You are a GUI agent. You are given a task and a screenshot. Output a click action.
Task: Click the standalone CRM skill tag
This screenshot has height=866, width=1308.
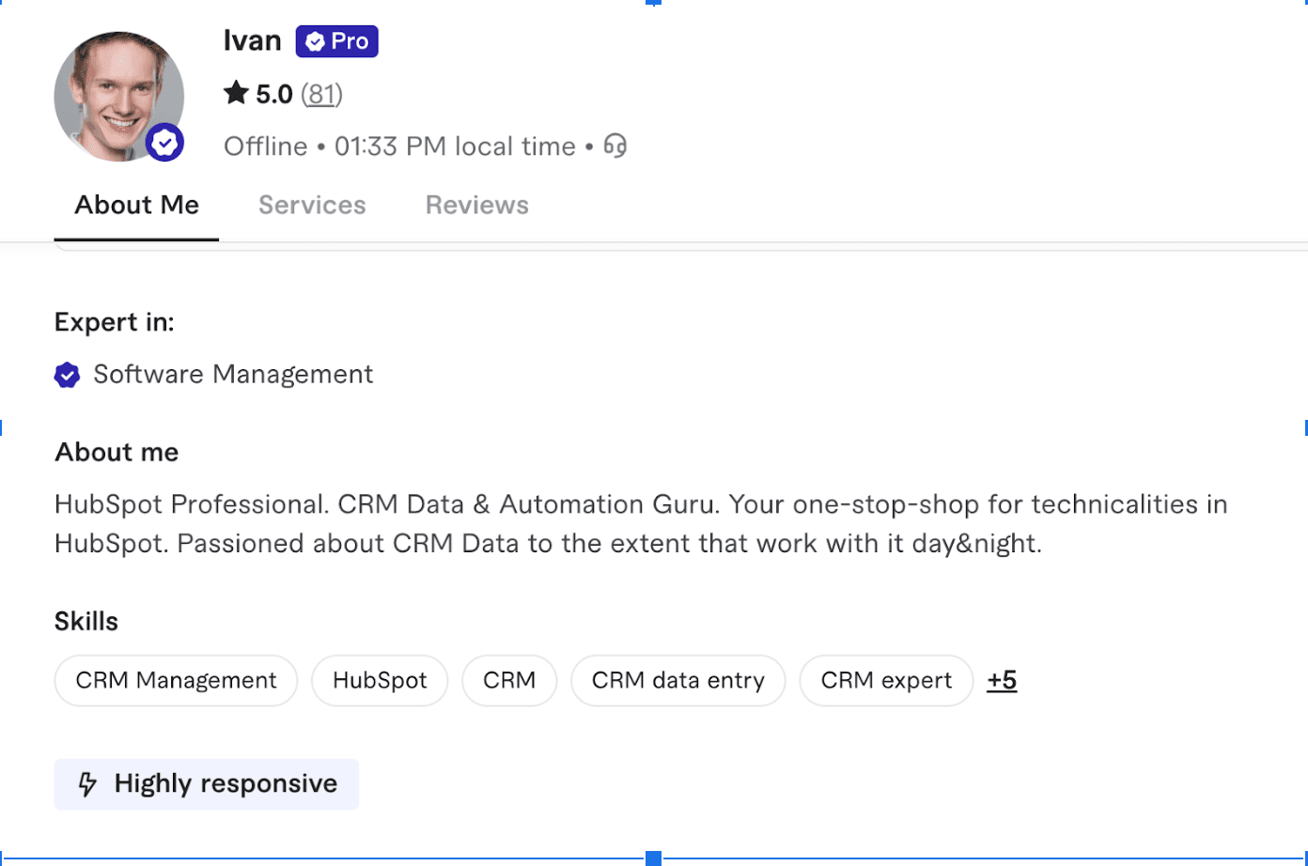pos(509,680)
